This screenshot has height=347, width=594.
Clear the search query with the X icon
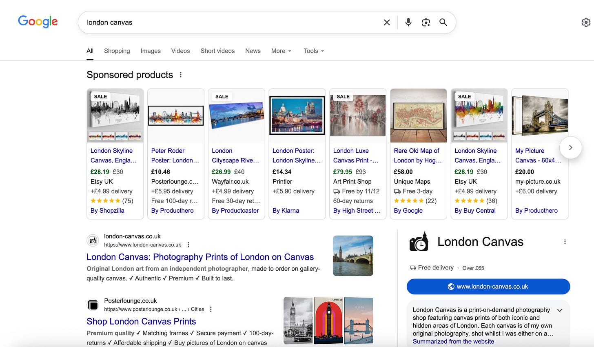386,22
